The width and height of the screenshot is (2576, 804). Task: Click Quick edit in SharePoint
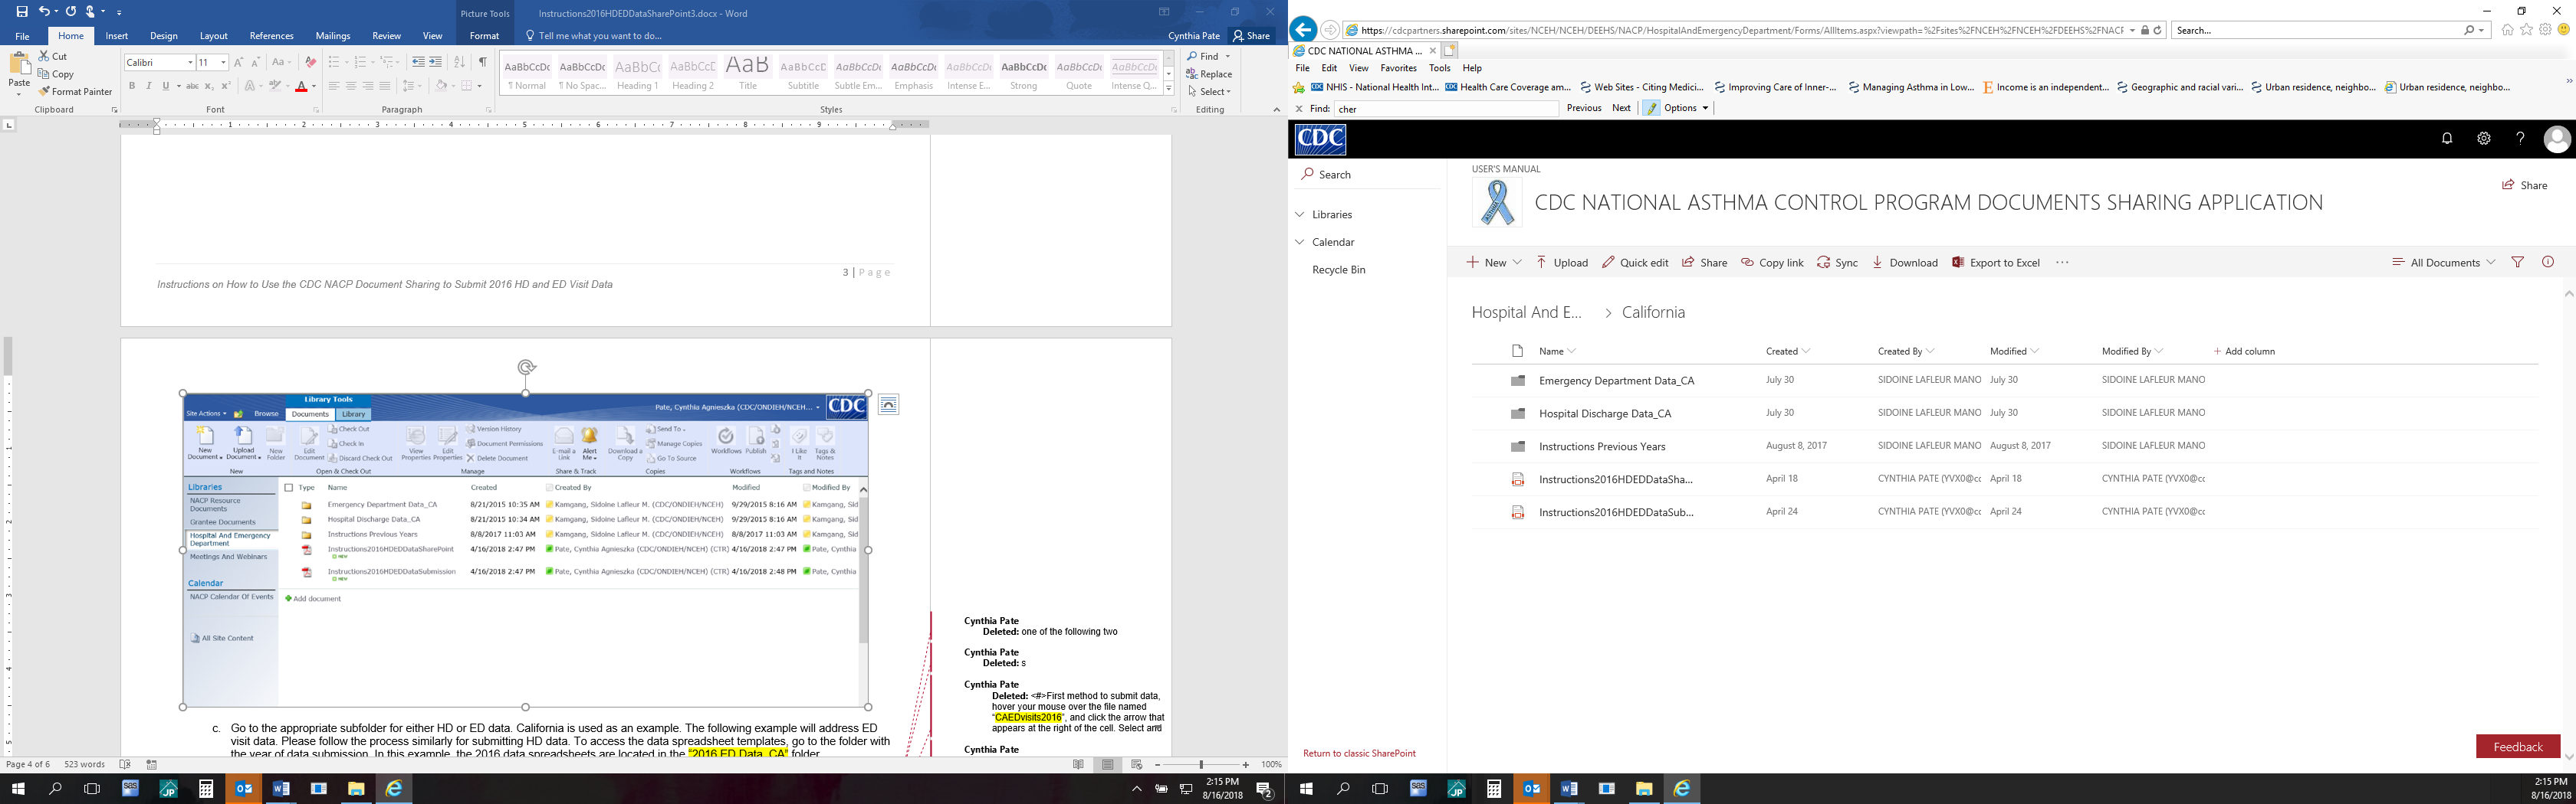[x=1635, y=263]
